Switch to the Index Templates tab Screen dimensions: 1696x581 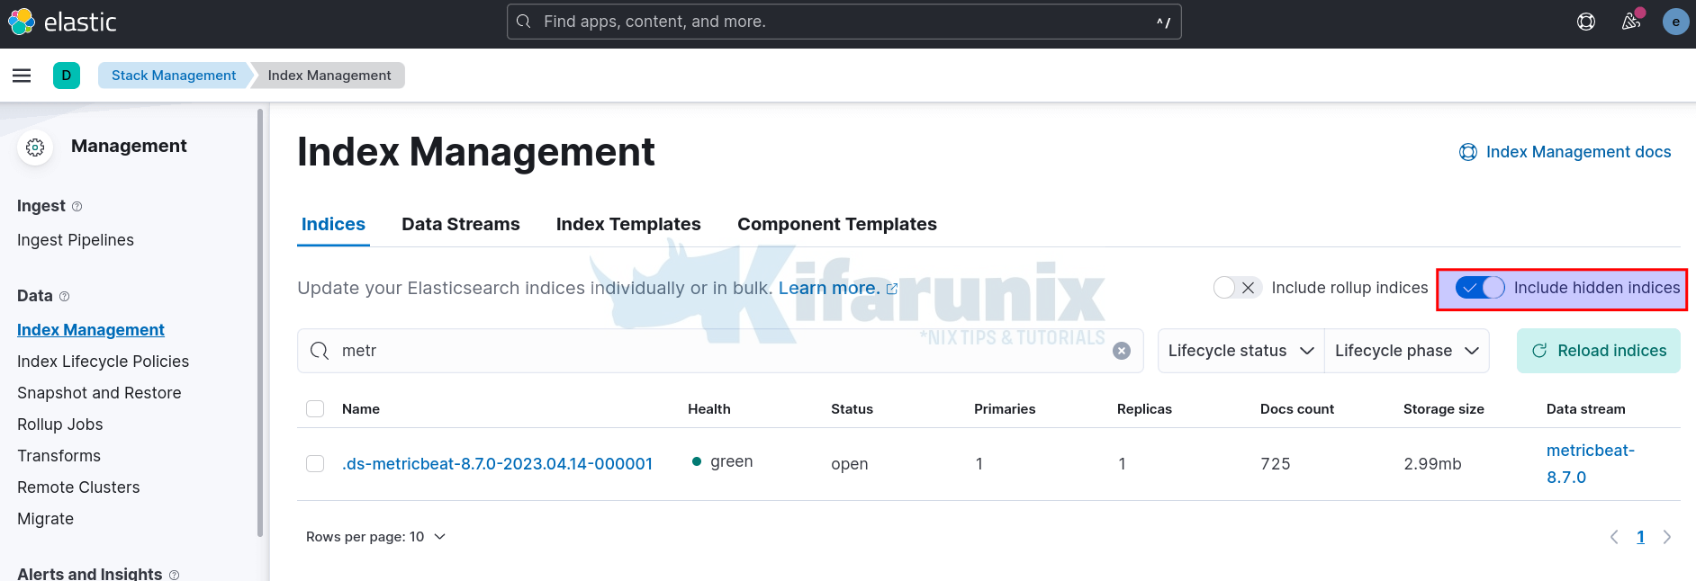(628, 225)
